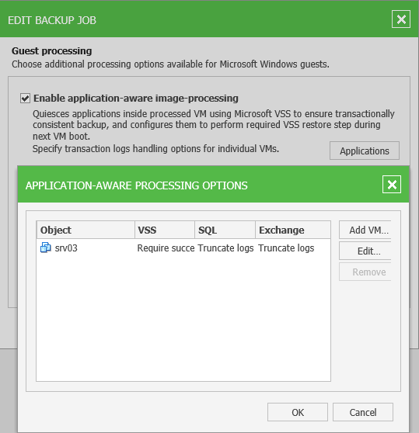Confirm the options with OK
The height and width of the screenshot is (433, 419).
[x=298, y=412]
